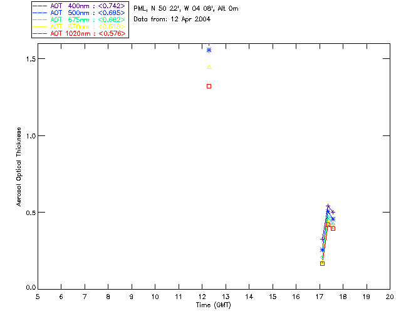
Task: Click the yellow triangle marker near 1.45 AOT
Action: tap(209, 67)
